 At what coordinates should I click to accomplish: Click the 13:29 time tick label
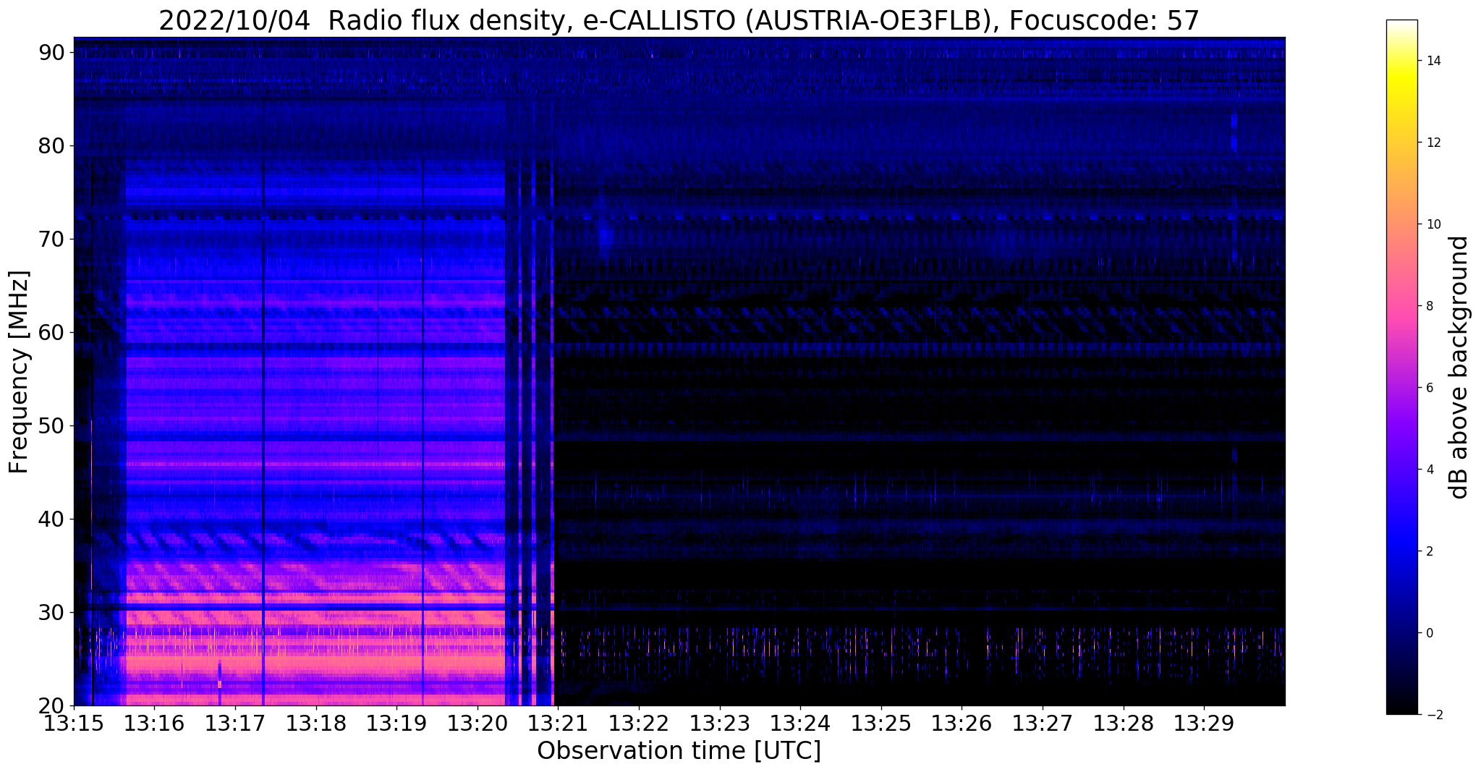click(x=1205, y=724)
